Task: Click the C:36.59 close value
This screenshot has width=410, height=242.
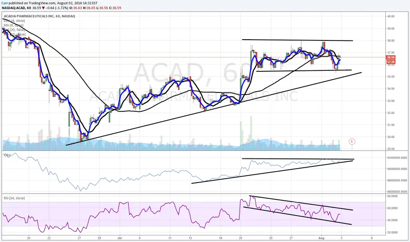Action: tap(115, 8)
